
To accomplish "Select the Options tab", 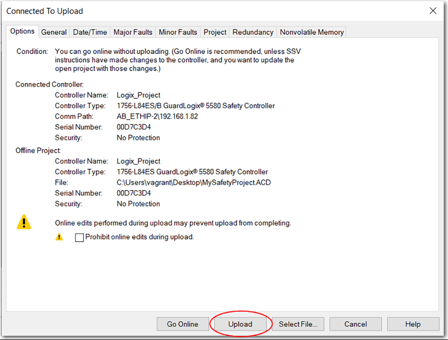I will (22, 31).
